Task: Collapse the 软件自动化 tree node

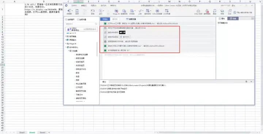Action: click(x=66, y=47)
